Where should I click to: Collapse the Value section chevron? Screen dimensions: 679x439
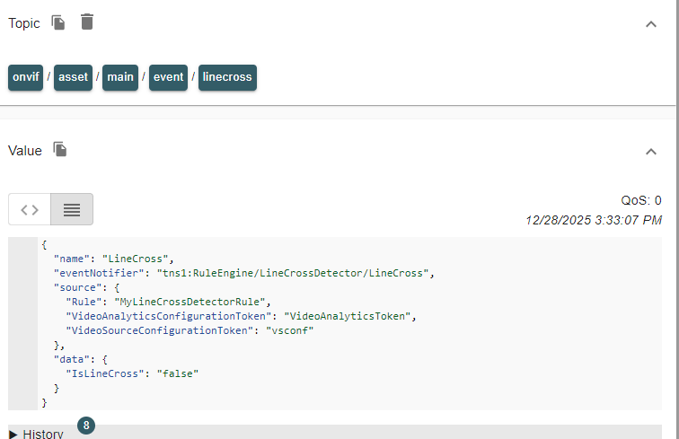[x=651, y=152]
